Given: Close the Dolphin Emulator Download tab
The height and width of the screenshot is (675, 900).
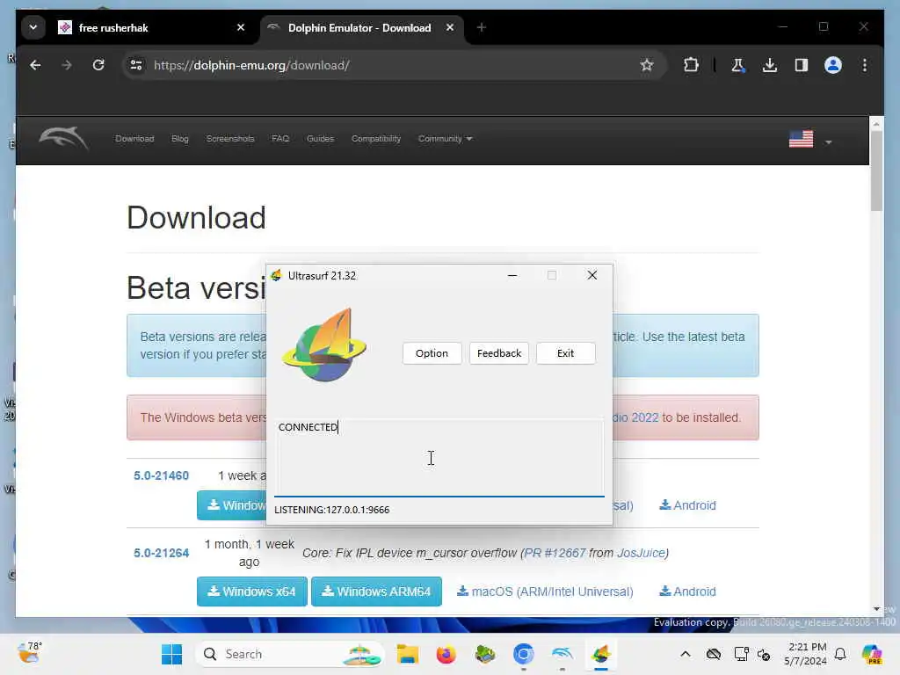Looking at the screenshot, I should [450, 27].
